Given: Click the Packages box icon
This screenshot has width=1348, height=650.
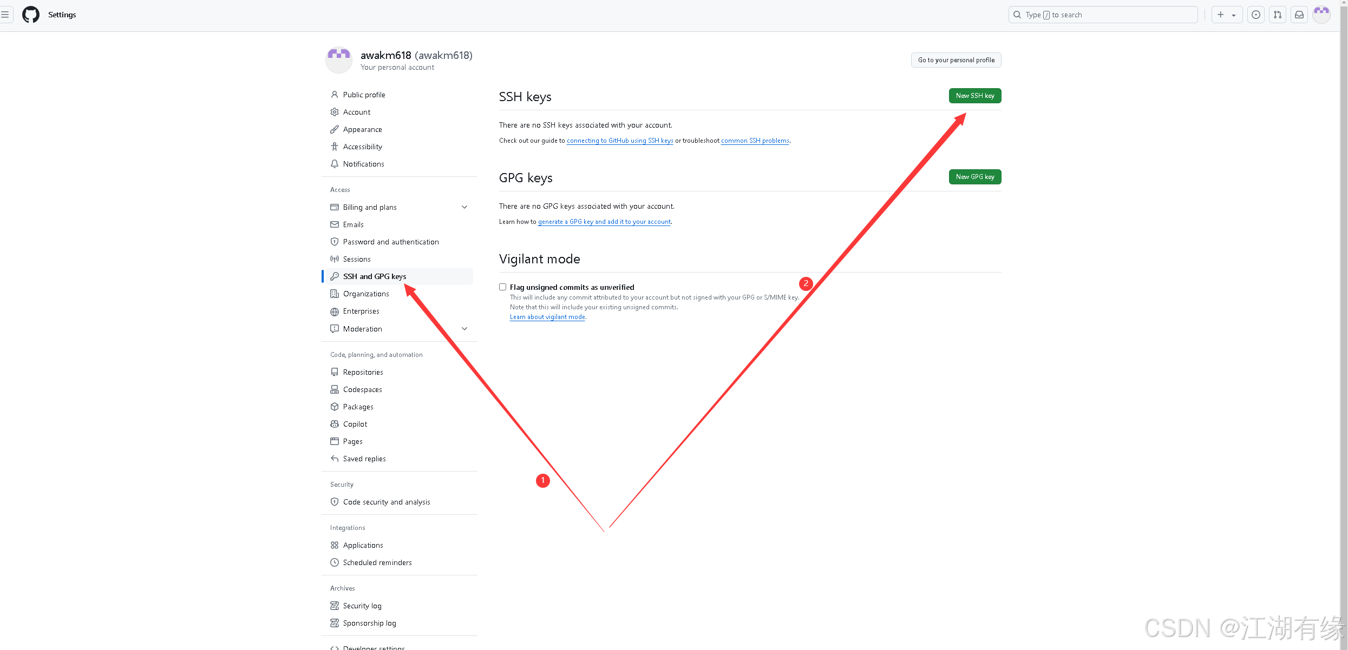Looking at the screenshot, I should click(x=335, y=407).
